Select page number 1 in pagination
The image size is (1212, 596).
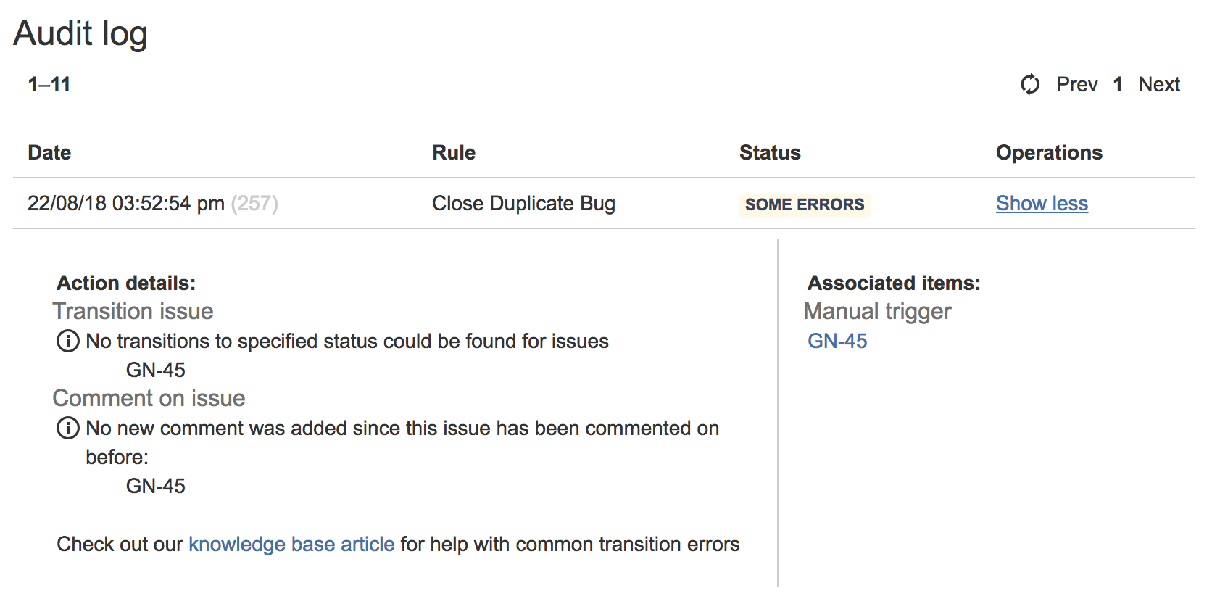tap(1117, 85)
